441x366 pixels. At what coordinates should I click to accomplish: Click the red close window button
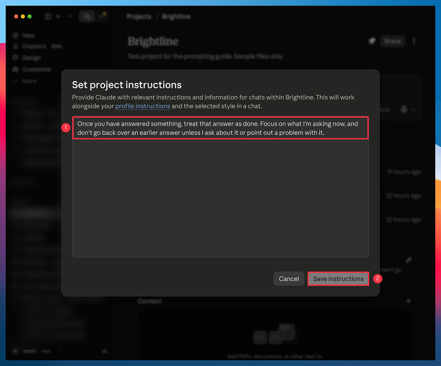(16, 16)
